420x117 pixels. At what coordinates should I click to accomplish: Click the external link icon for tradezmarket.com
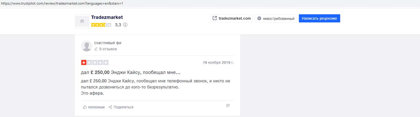[x=215, y=18]
